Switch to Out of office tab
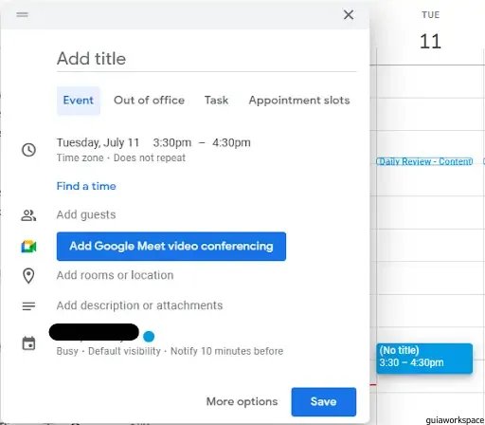This screenshot has width=485, height=425. (149, 101)
